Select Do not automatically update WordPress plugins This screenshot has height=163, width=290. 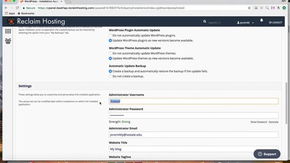point(110,35)
